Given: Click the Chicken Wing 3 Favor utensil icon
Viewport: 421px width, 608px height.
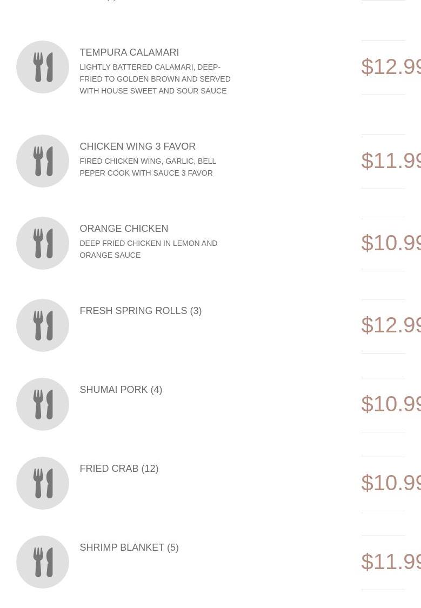Looking at the screenshot, I should point(43,161).
